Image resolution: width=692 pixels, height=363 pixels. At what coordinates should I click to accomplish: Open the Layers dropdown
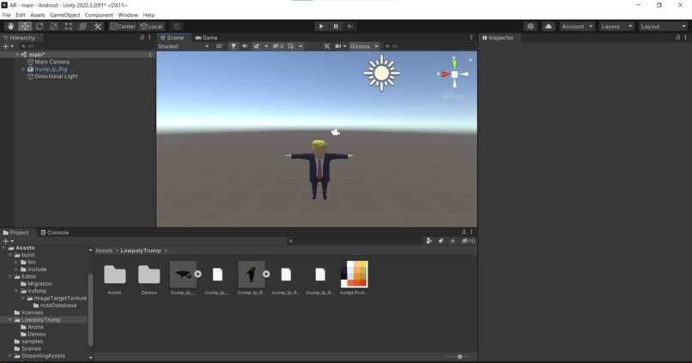[616, 27]
